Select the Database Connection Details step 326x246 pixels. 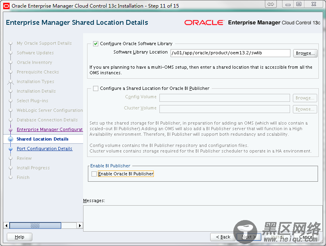[x=47, y=120]
